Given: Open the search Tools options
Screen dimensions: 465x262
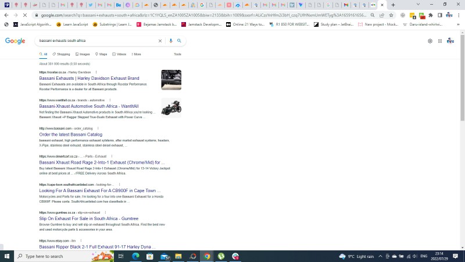Looking at the screenshot, I should click(177, 54).
